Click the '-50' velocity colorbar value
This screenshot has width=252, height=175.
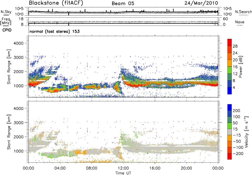coord(237,142)
